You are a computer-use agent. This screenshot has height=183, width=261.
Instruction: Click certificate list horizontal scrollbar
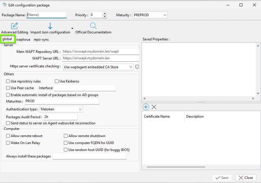176,167
